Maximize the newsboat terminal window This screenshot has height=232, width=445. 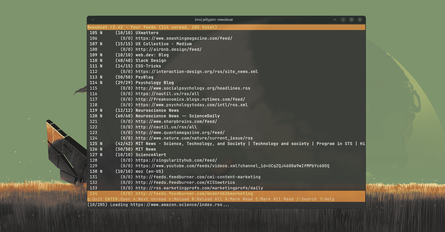coord(352,20)
